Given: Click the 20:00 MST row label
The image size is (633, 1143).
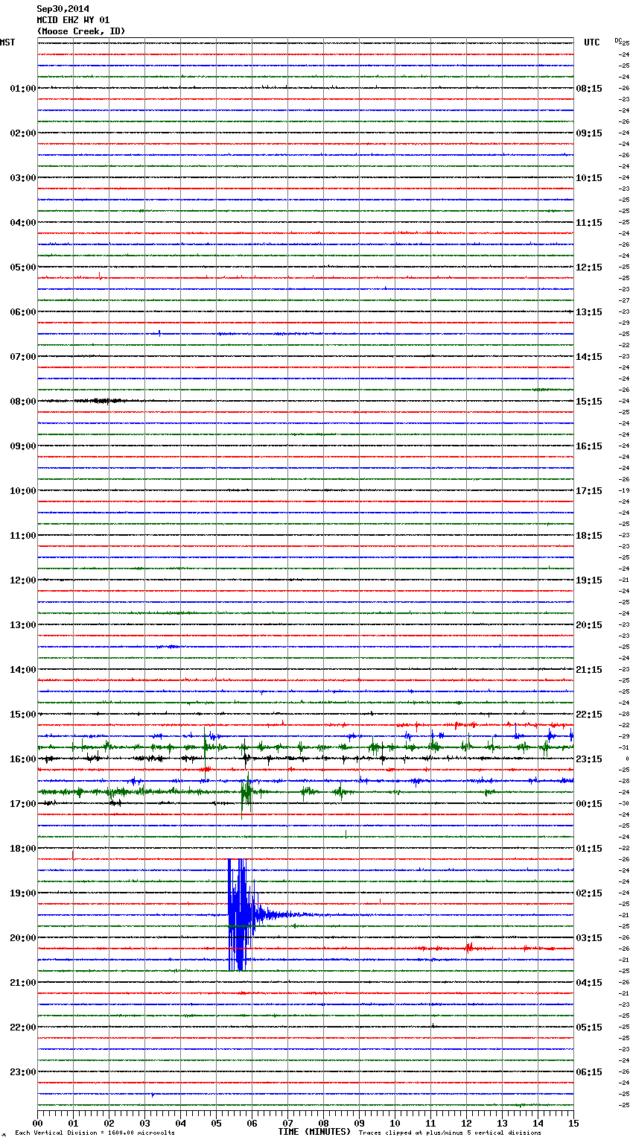Looking at the screenshot, I should (23, 938).
